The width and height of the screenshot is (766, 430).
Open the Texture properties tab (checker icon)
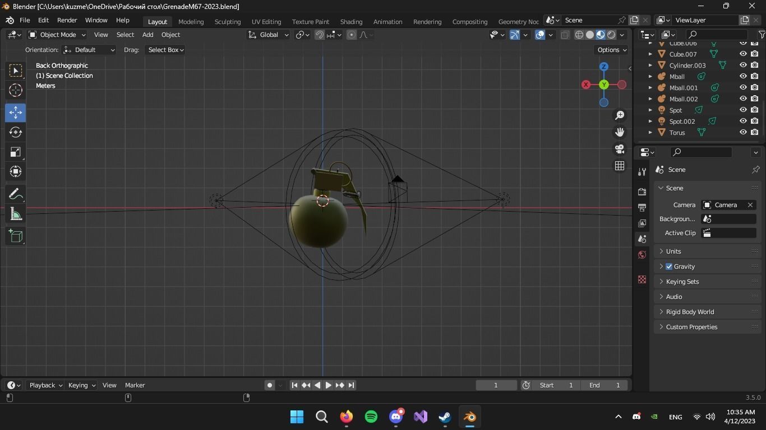(642, 279)
